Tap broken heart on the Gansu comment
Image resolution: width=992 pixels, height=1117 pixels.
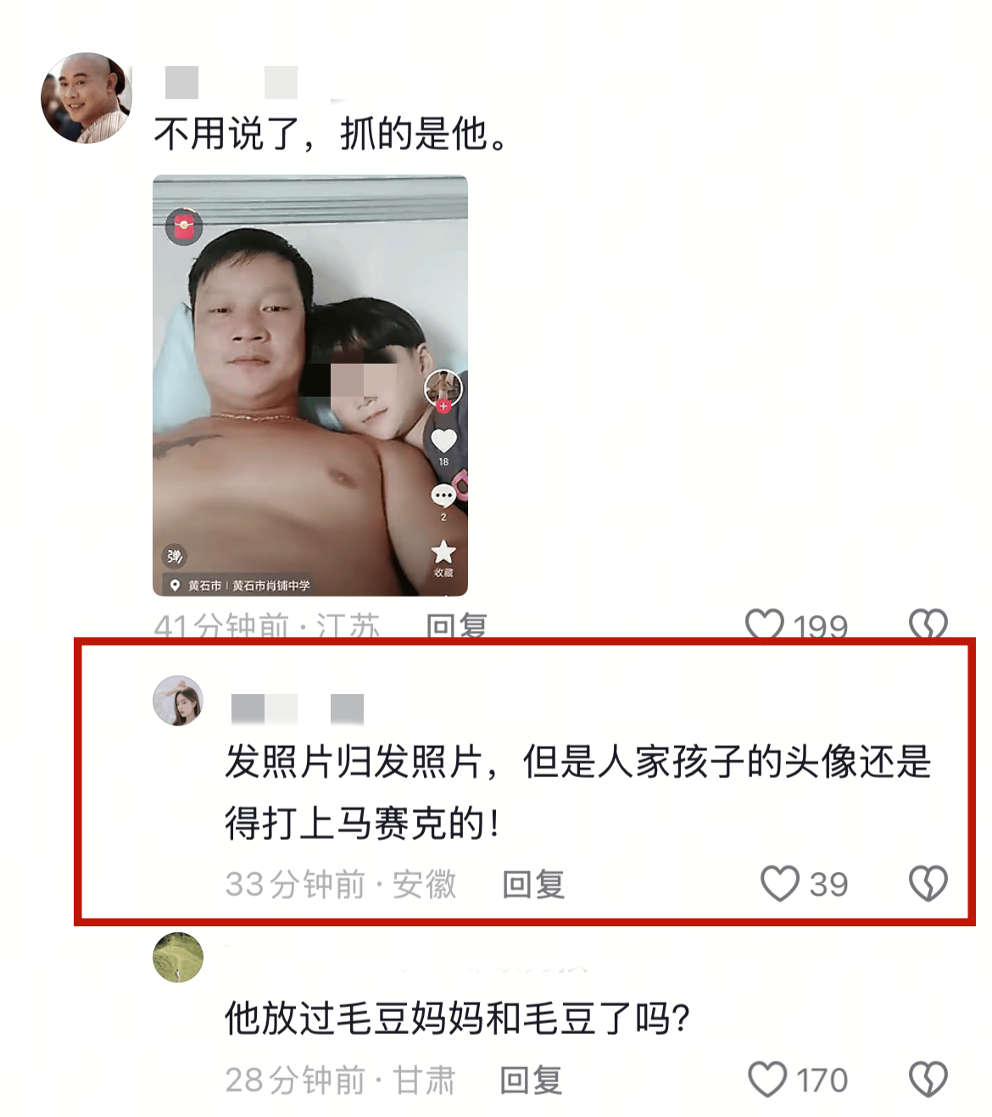point(928,1080)
